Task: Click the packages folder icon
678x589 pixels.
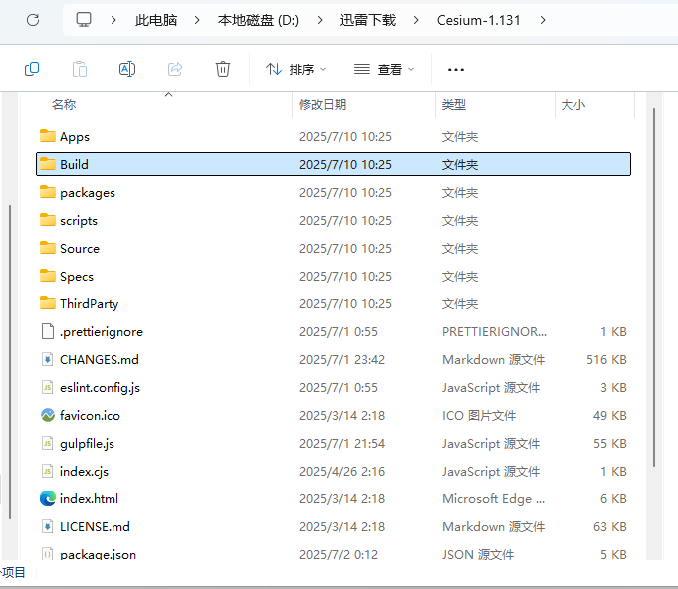Action: (x=48, y=192)
